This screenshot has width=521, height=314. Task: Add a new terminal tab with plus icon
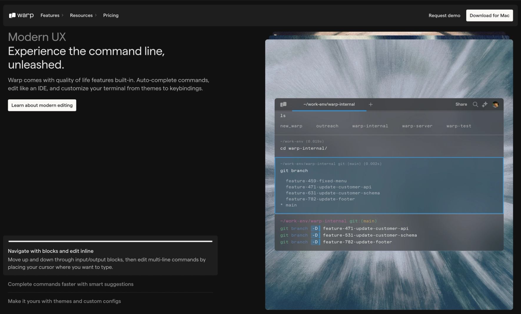pyautogui.click(x=371, y=104)
